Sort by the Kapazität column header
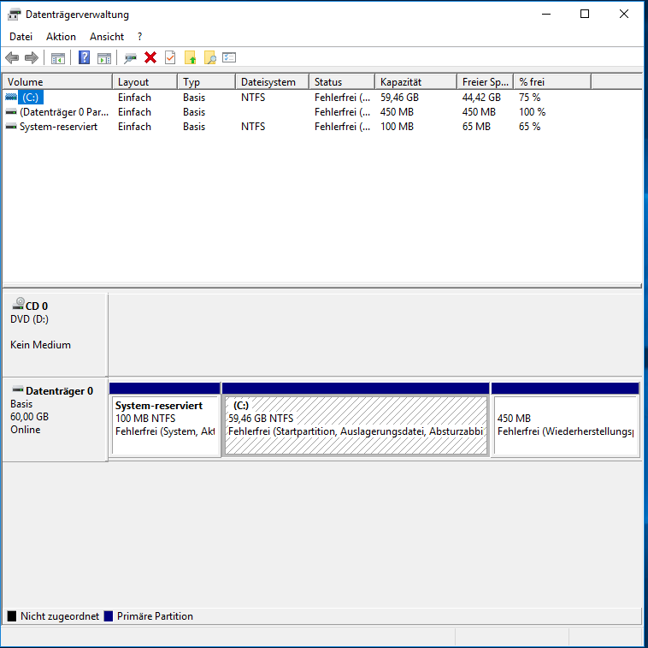The width and height of the screenshot is (648, 648). point(416,81)
